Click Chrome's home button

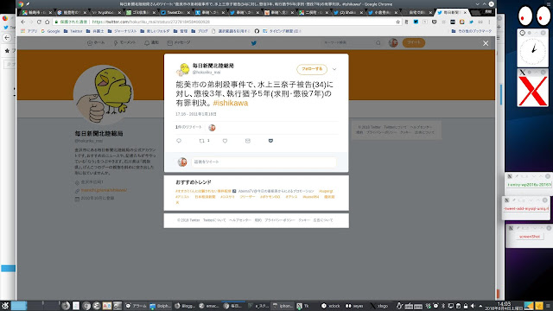click(x=48, y=22)
